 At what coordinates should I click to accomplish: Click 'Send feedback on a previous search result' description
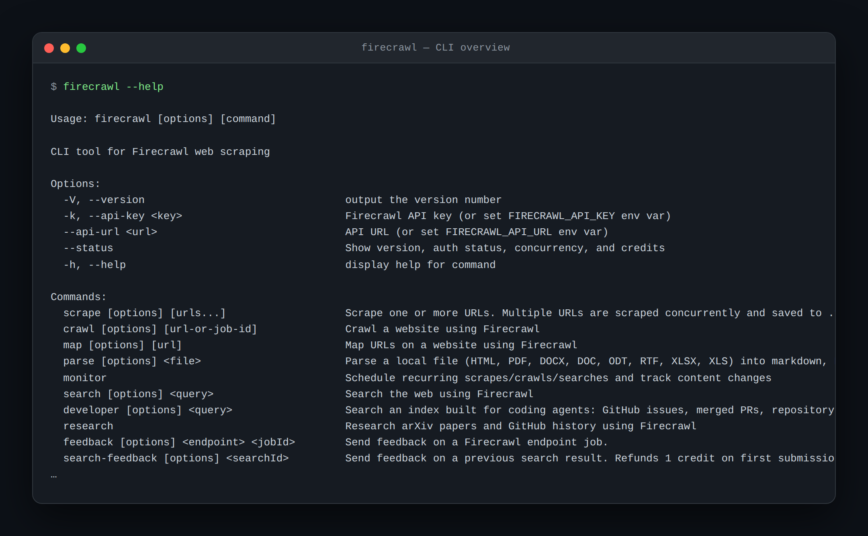(x=590, y=458)
